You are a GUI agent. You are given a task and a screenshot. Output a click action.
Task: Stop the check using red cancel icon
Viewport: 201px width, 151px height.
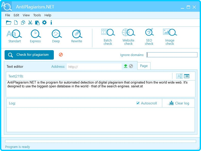(61, 55)
